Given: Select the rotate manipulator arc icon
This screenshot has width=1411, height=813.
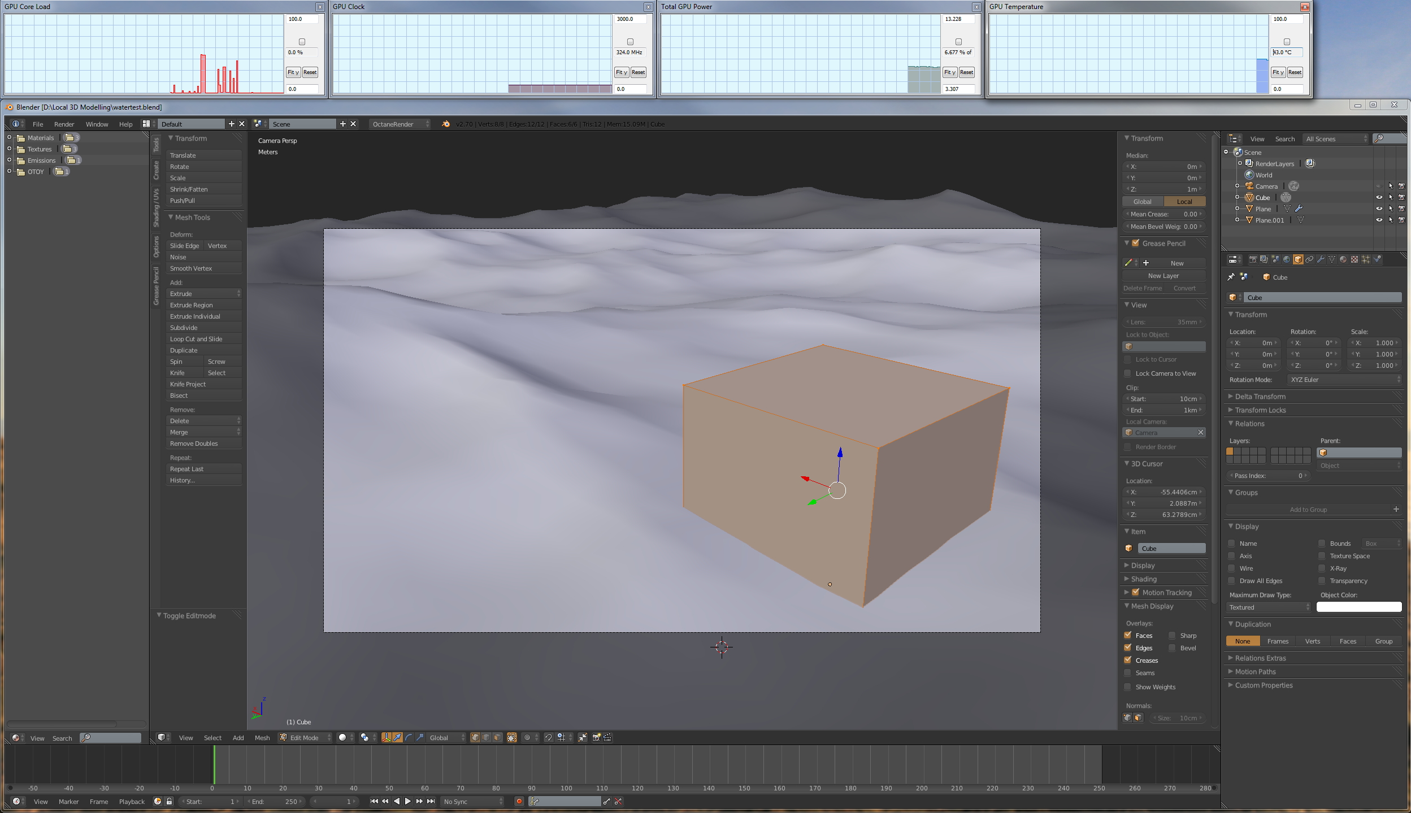Looking at the screenshot, I should point(409,737).
